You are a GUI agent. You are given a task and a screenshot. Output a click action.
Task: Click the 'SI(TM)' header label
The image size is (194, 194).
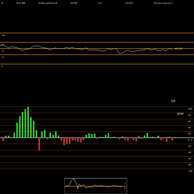74,3
